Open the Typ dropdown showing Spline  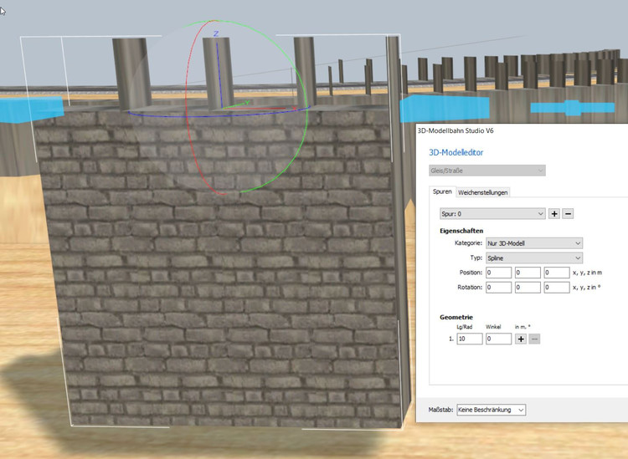[x=534, y=258]
